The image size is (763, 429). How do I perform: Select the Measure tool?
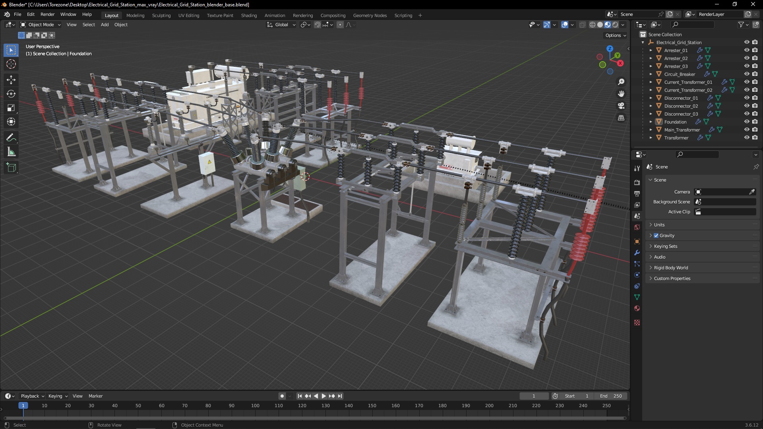(x=11, y=152)
